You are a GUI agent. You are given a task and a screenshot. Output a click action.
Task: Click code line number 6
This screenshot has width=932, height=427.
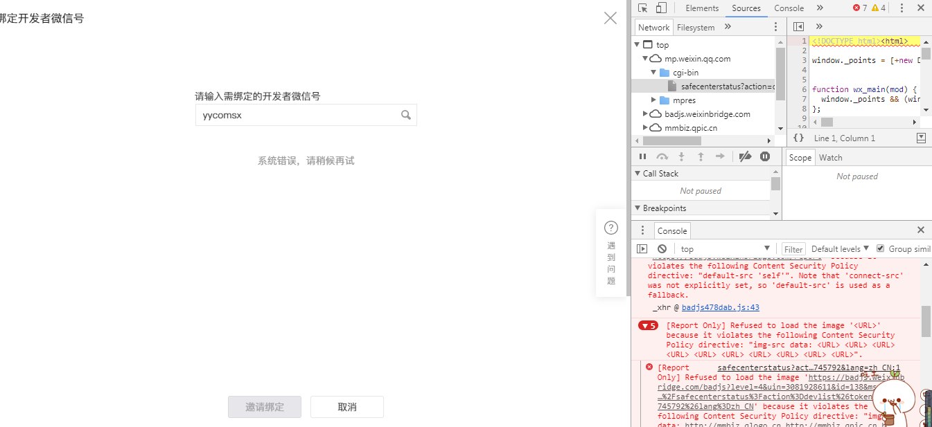[804, 89]
